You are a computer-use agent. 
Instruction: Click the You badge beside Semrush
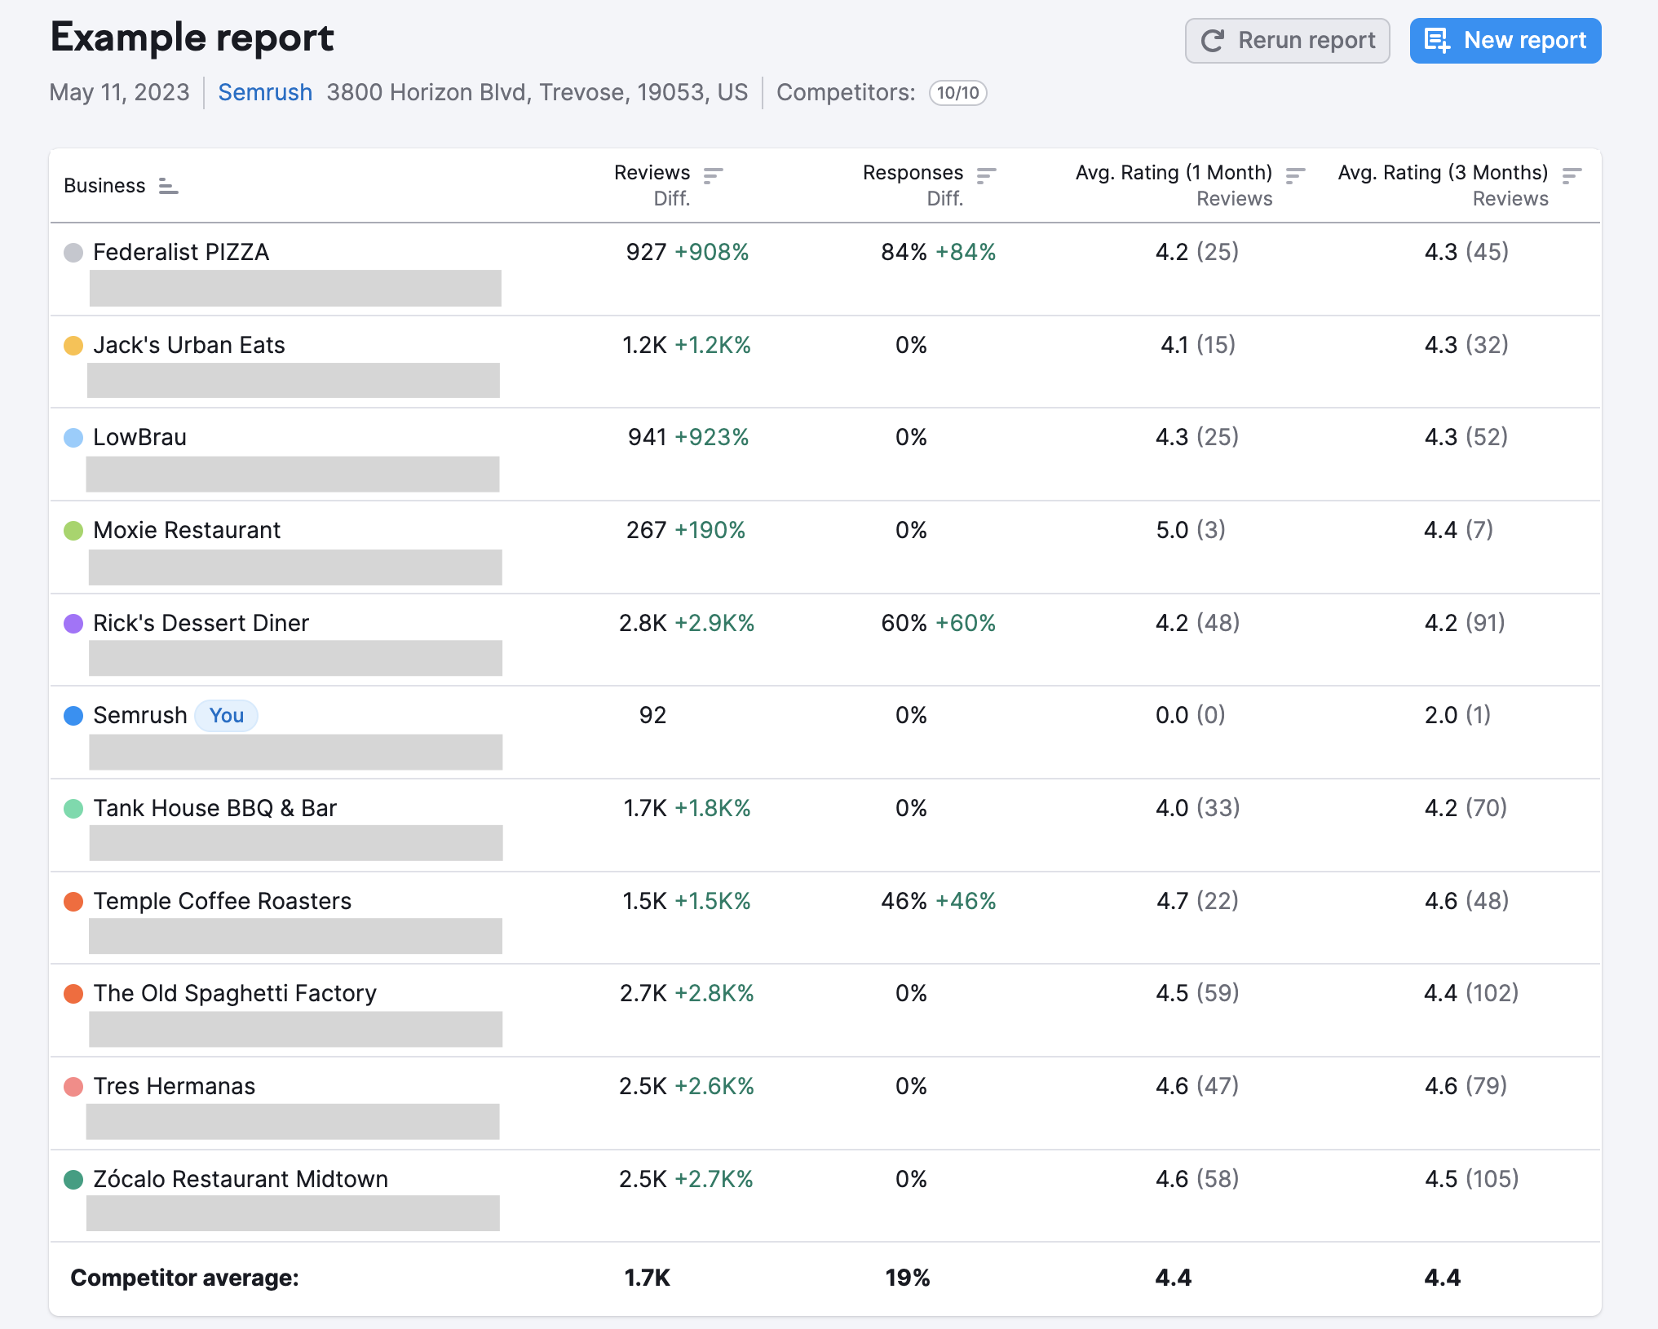226,716
